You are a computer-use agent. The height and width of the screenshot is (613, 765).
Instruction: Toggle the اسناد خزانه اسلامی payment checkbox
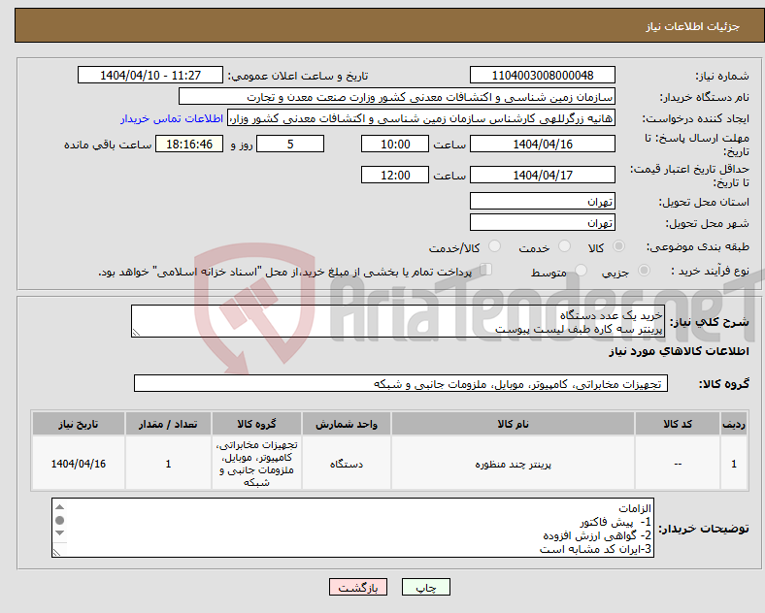(x=486, y=270)
